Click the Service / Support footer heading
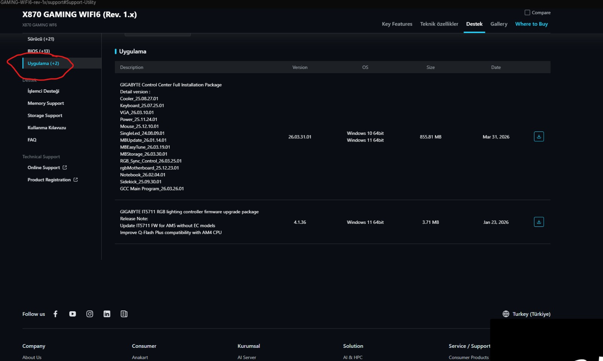 [x=469, y=346]
